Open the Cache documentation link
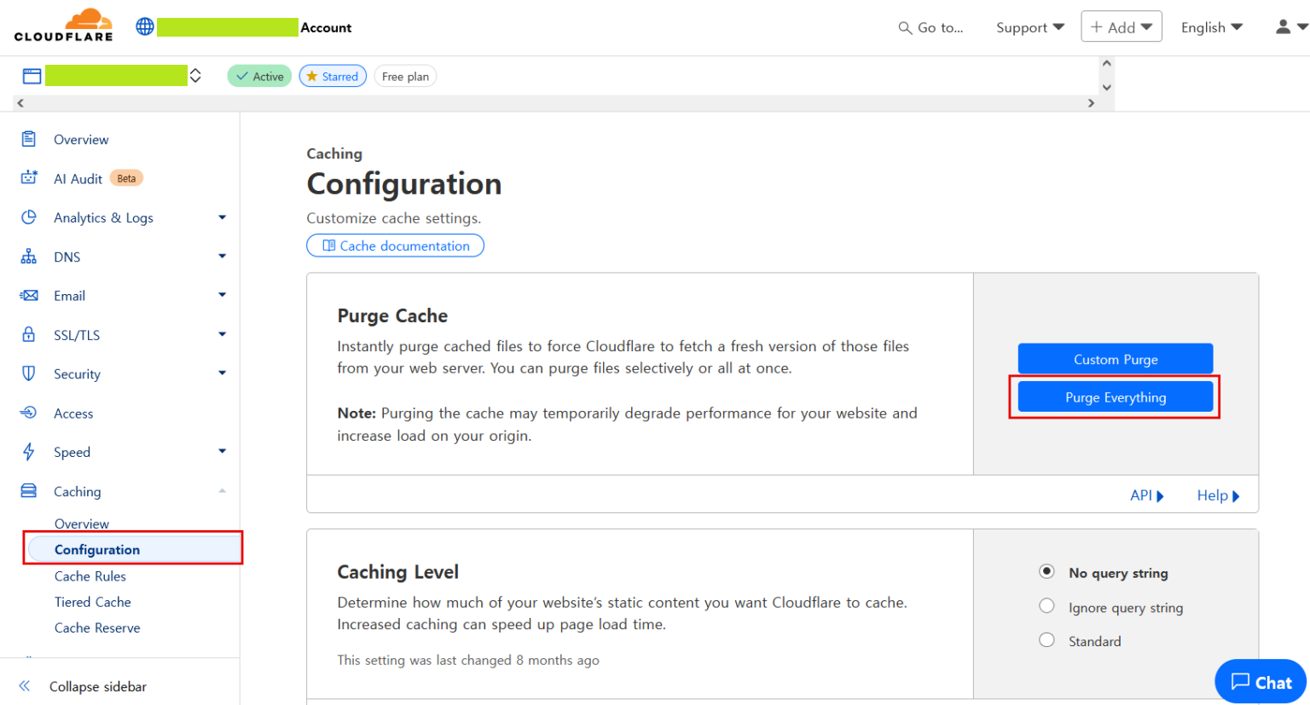This screenshot has width=1310, height=705. point(396,246)
